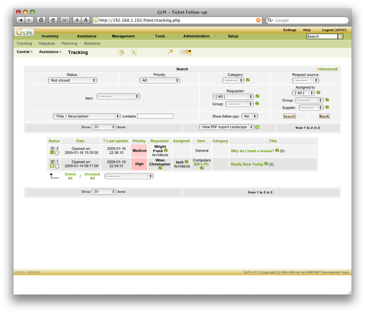
Task: Click the info icon under Bill's PC
Action: pyautogui.click(x=202, y=168)
